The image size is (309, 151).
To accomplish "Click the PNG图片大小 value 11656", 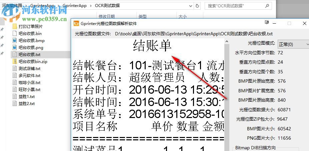I will [x=284, y=138].
